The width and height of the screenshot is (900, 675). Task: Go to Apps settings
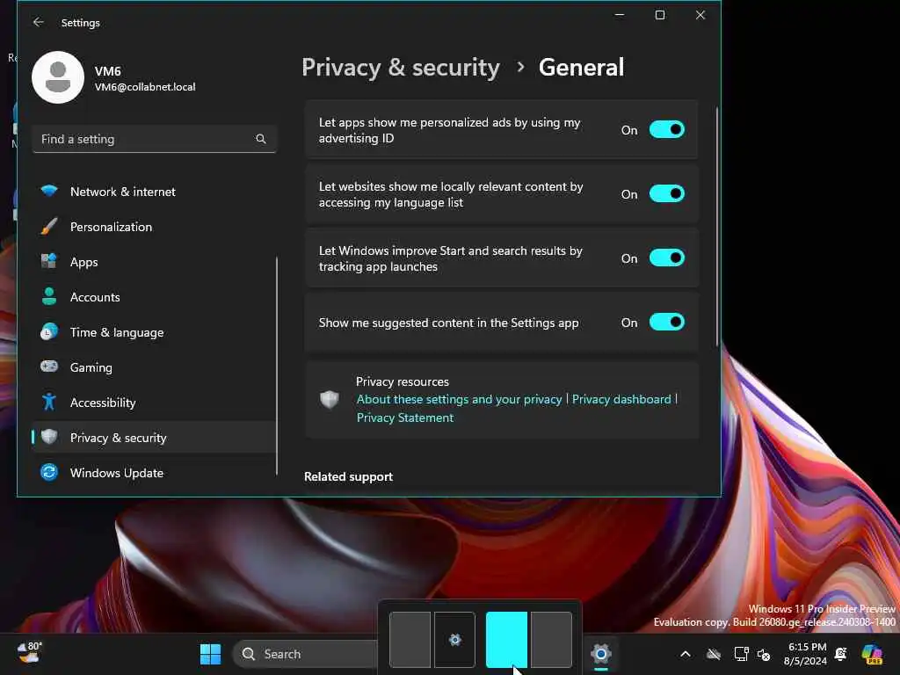154,262
